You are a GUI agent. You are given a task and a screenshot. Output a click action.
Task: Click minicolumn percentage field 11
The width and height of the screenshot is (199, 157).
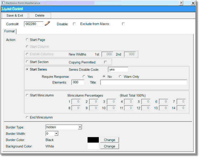coord(129,108)
